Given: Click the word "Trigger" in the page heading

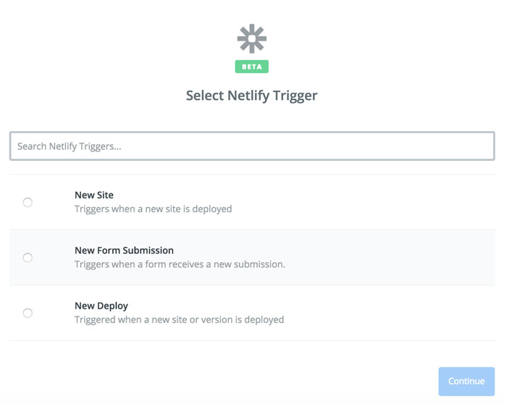Looking at the screenshot, I should [x=296, y=95].
